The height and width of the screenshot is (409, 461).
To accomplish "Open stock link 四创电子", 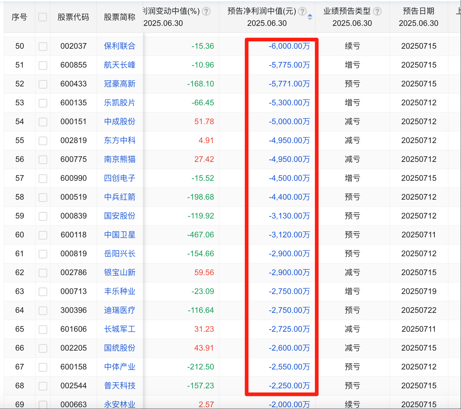I will click(x=120, y=178).
